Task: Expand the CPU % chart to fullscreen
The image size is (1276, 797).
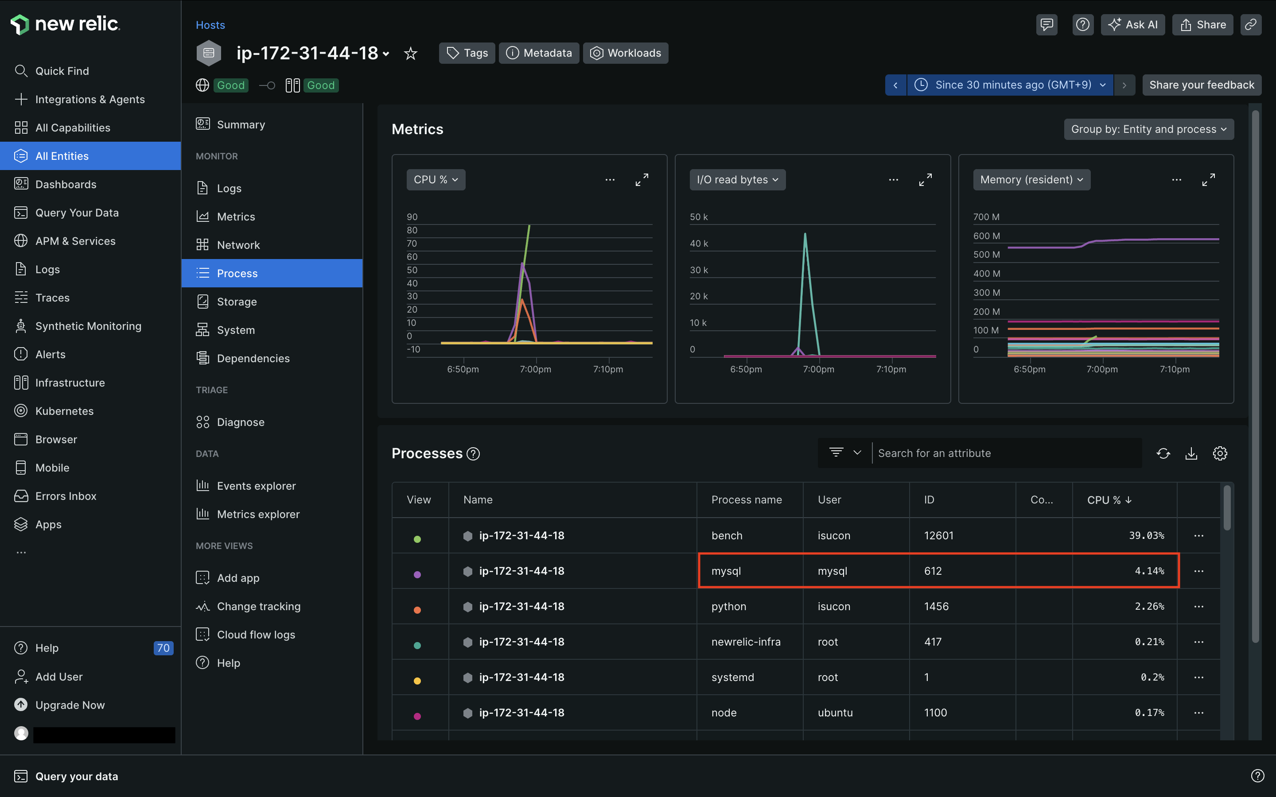Action: click(x=642, y=180)
